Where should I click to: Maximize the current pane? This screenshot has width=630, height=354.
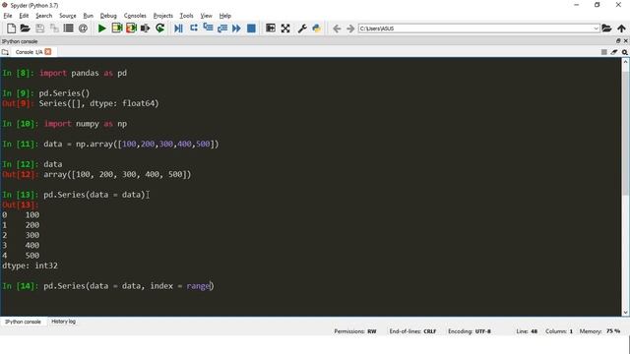[271, 29]
